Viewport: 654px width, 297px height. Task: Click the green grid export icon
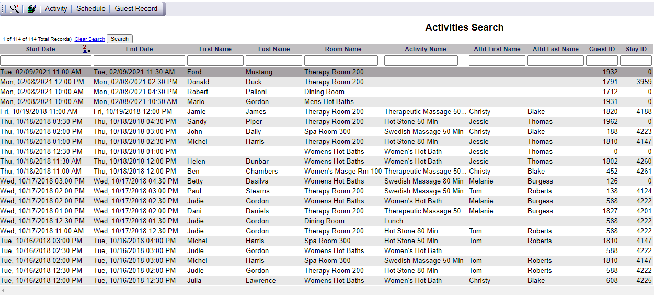[x=31, y=8]
